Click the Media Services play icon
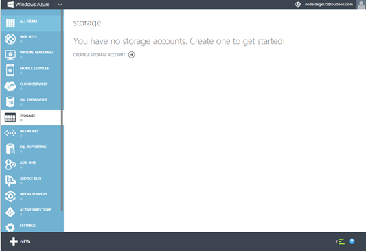The width and height of the screenshot is (366, 251). [x=10, y=196]
